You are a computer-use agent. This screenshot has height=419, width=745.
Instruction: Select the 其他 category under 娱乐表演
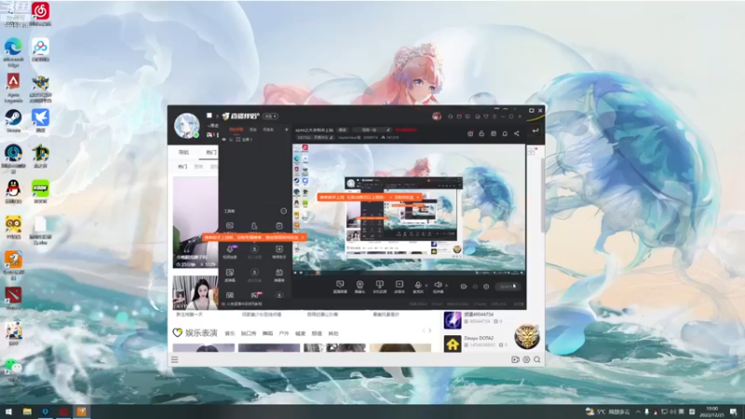(333, 333)
